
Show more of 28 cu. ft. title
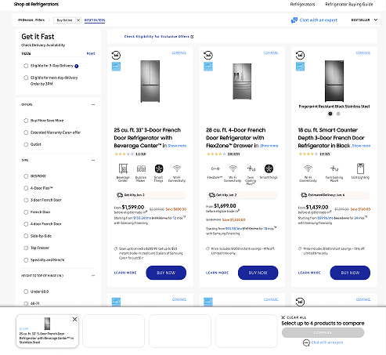coord(269,146)
